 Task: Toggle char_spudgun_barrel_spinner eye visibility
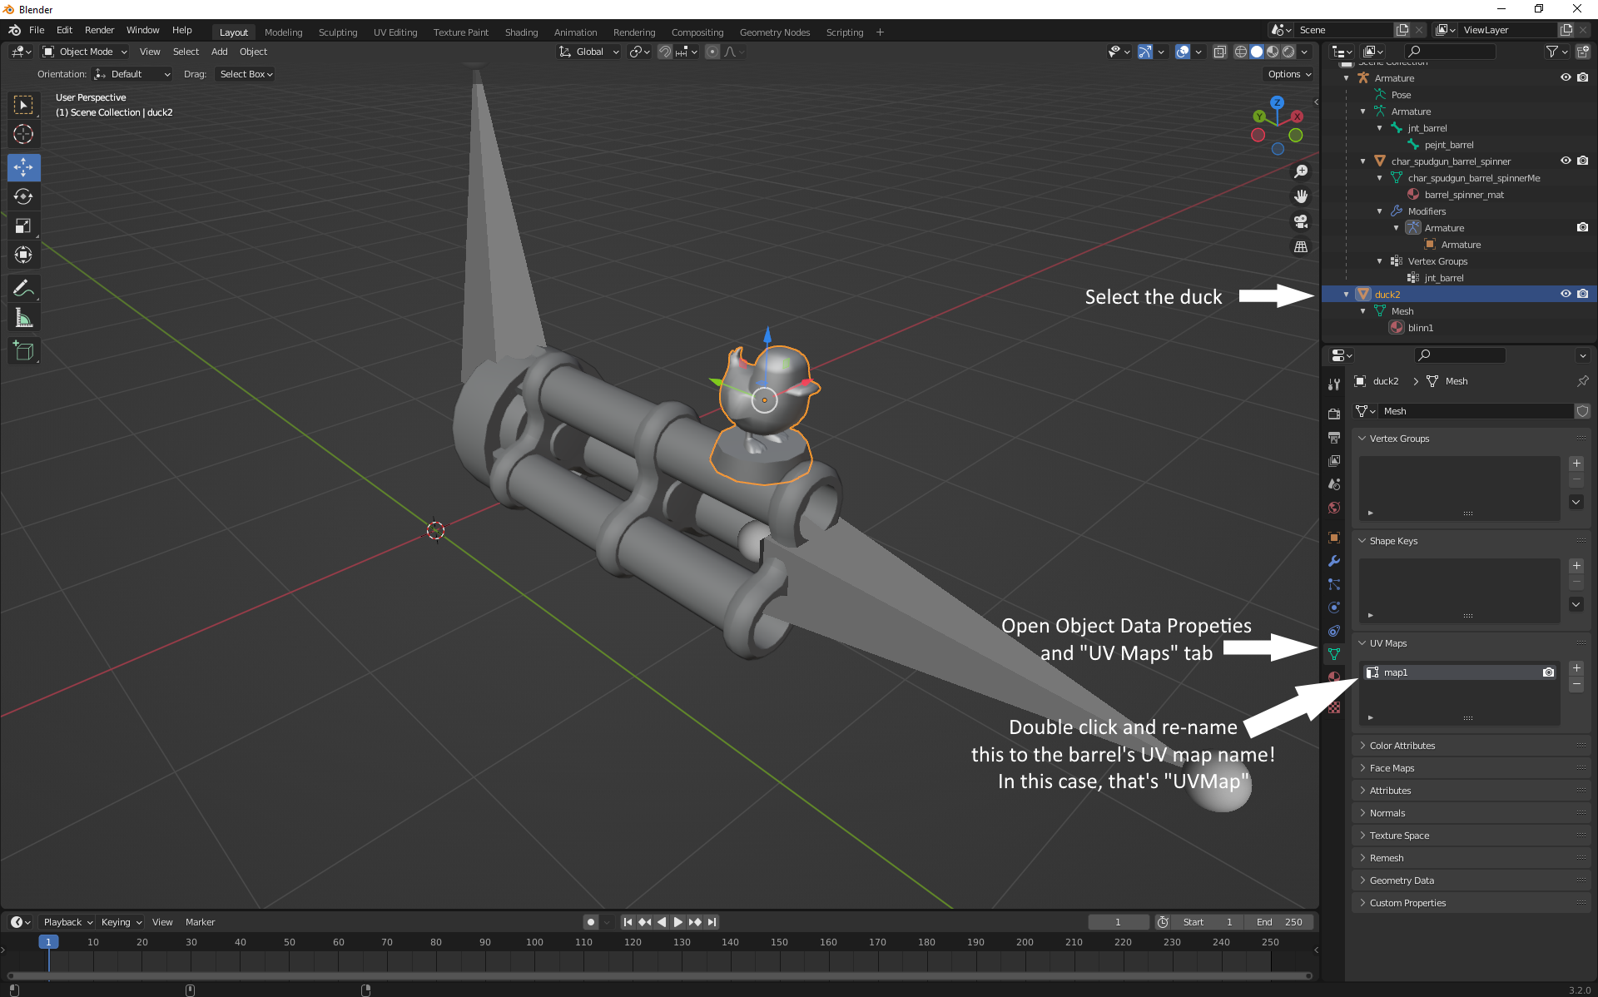pyautogui.click(x=1566, y=161)
